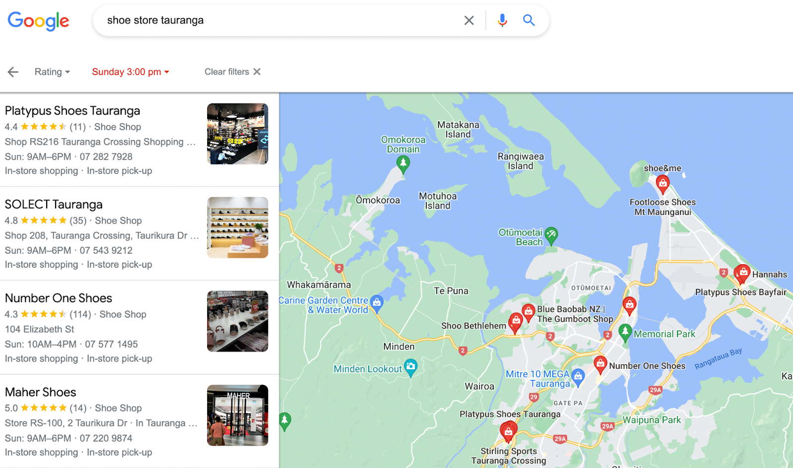This screenshot has width=793, height=468.
Task: Click the Number One Shoes photo thumbnail
Action: (x=237, y=321)
